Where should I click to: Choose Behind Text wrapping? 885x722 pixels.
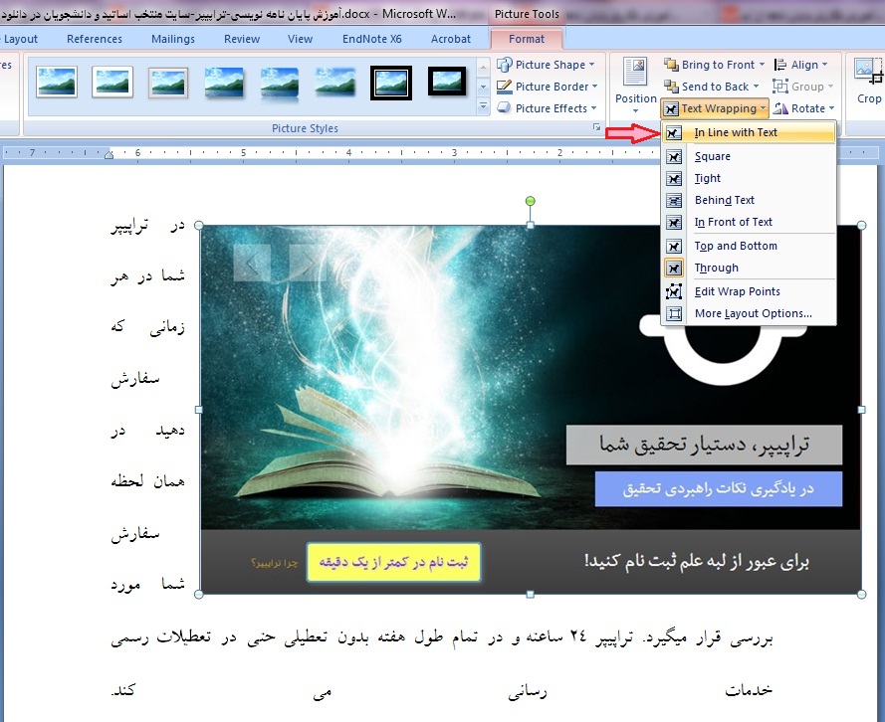click(723, 200)
